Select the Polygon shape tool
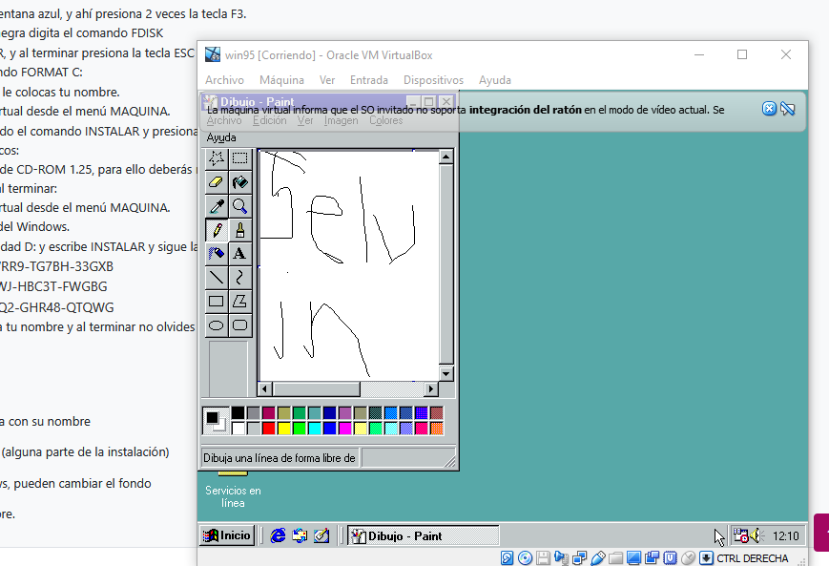The image size is (829, 566). [x=240, y=301]
